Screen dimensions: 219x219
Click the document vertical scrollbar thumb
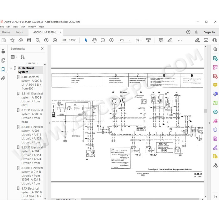(205, 111)
